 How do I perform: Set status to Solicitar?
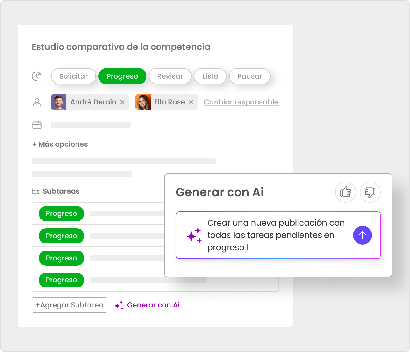tap(74, 76)
